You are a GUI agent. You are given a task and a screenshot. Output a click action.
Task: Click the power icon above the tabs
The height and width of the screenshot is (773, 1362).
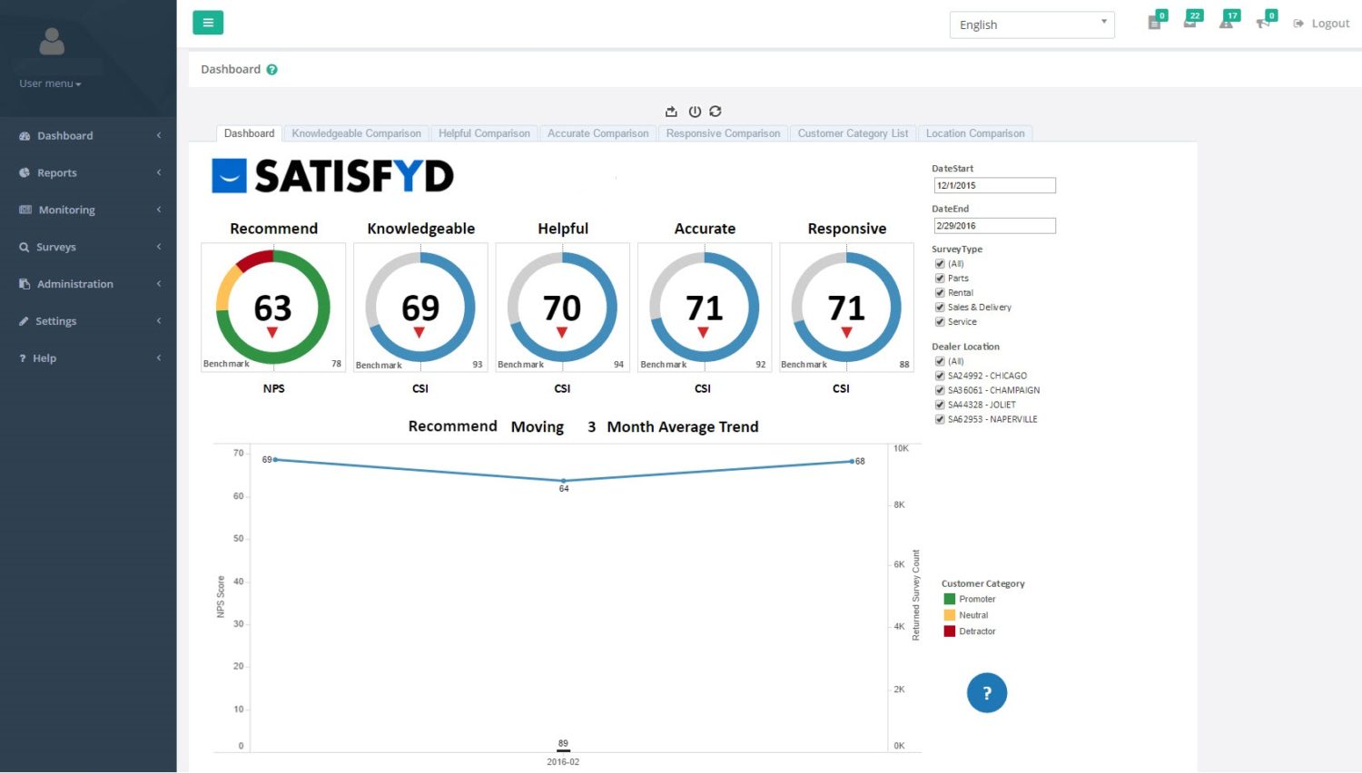tap(695, 112)
